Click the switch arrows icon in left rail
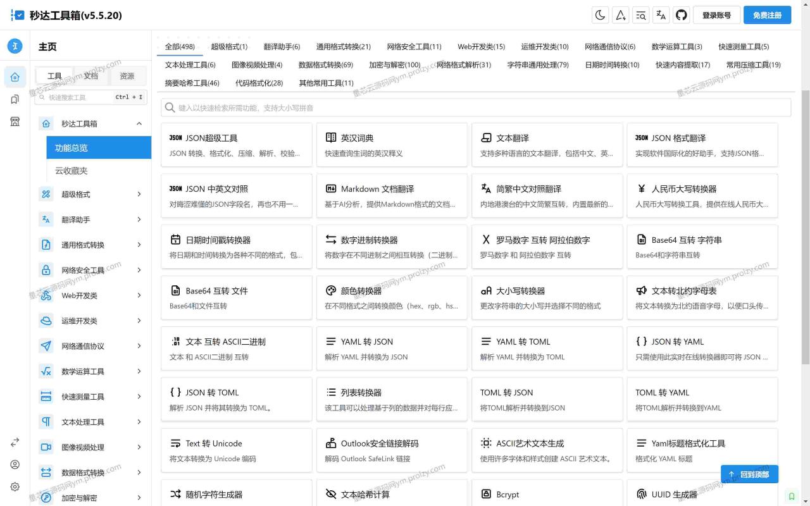 (x=15, y=442)
